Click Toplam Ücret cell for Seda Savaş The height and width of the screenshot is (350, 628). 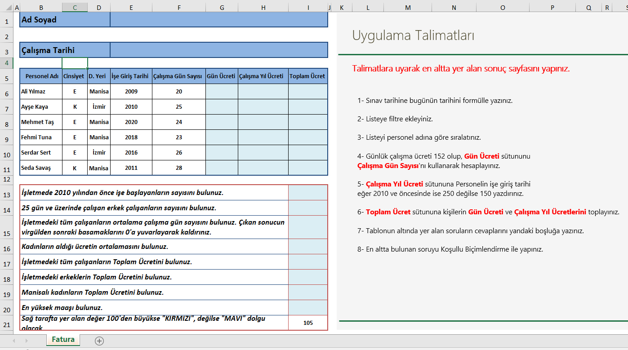click(x=308, y=168)
